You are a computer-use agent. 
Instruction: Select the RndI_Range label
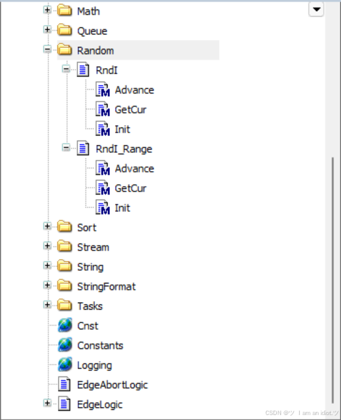point(124,149)
